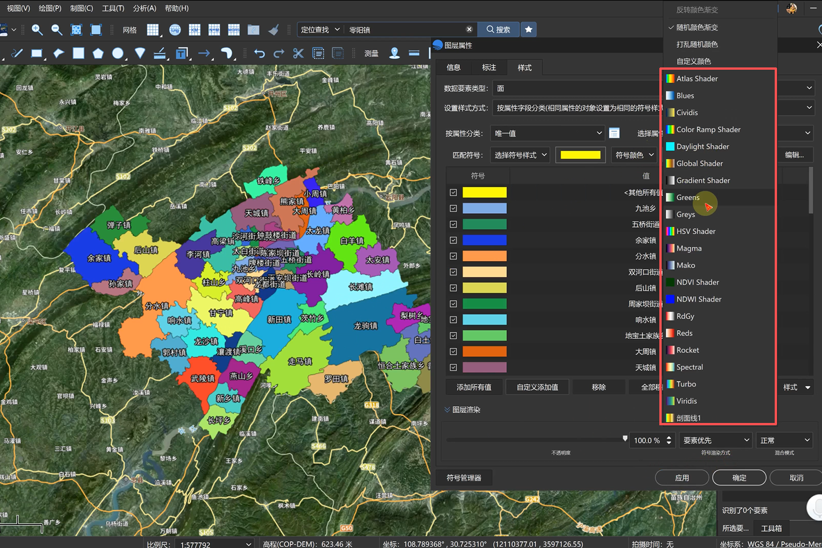Image resolution: width=822 pixels, height=548 pixels.
Task: Click the 应用 button
Action: click(682, 478)
